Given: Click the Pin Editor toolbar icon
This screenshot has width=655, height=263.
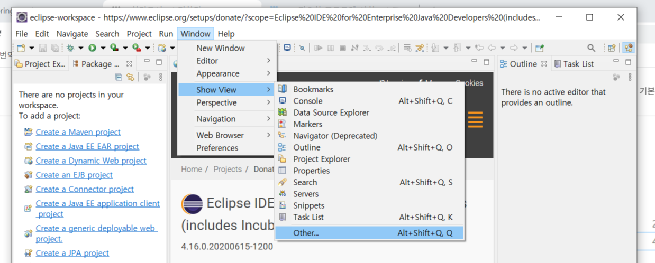Looking at the screenshot, I should click(540, 48).
